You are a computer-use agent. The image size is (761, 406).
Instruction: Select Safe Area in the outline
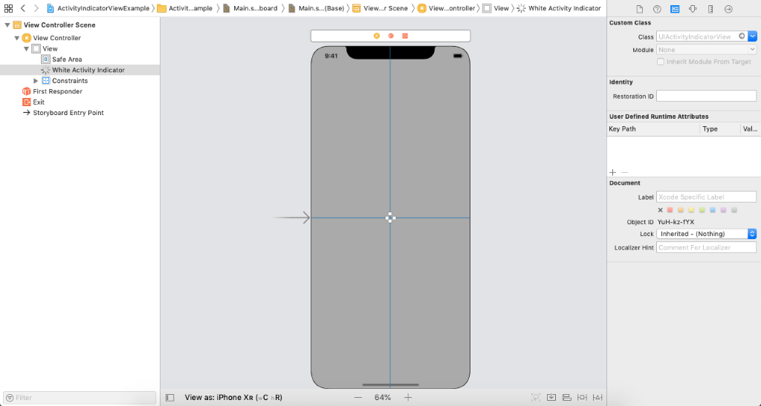pos(67,59)
